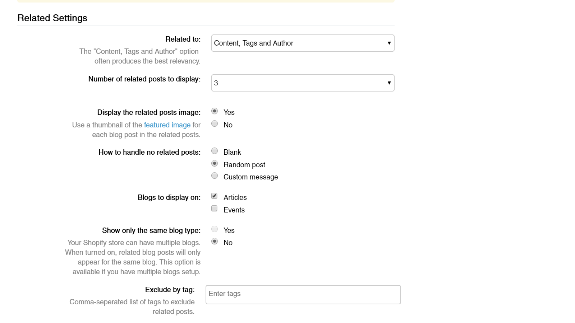Image resolution: width=575 pixels, height=323 pixels.
Task: Click the Enter tags placeholder text
Action: (225, 294)
